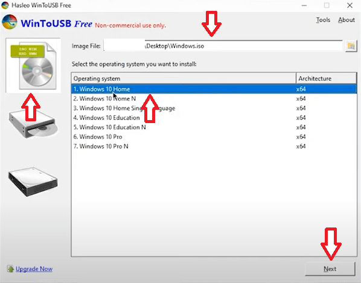This screenshot has height=283, width=361.
Task: Select Windows 10 Home from the list
Action: 214,89
